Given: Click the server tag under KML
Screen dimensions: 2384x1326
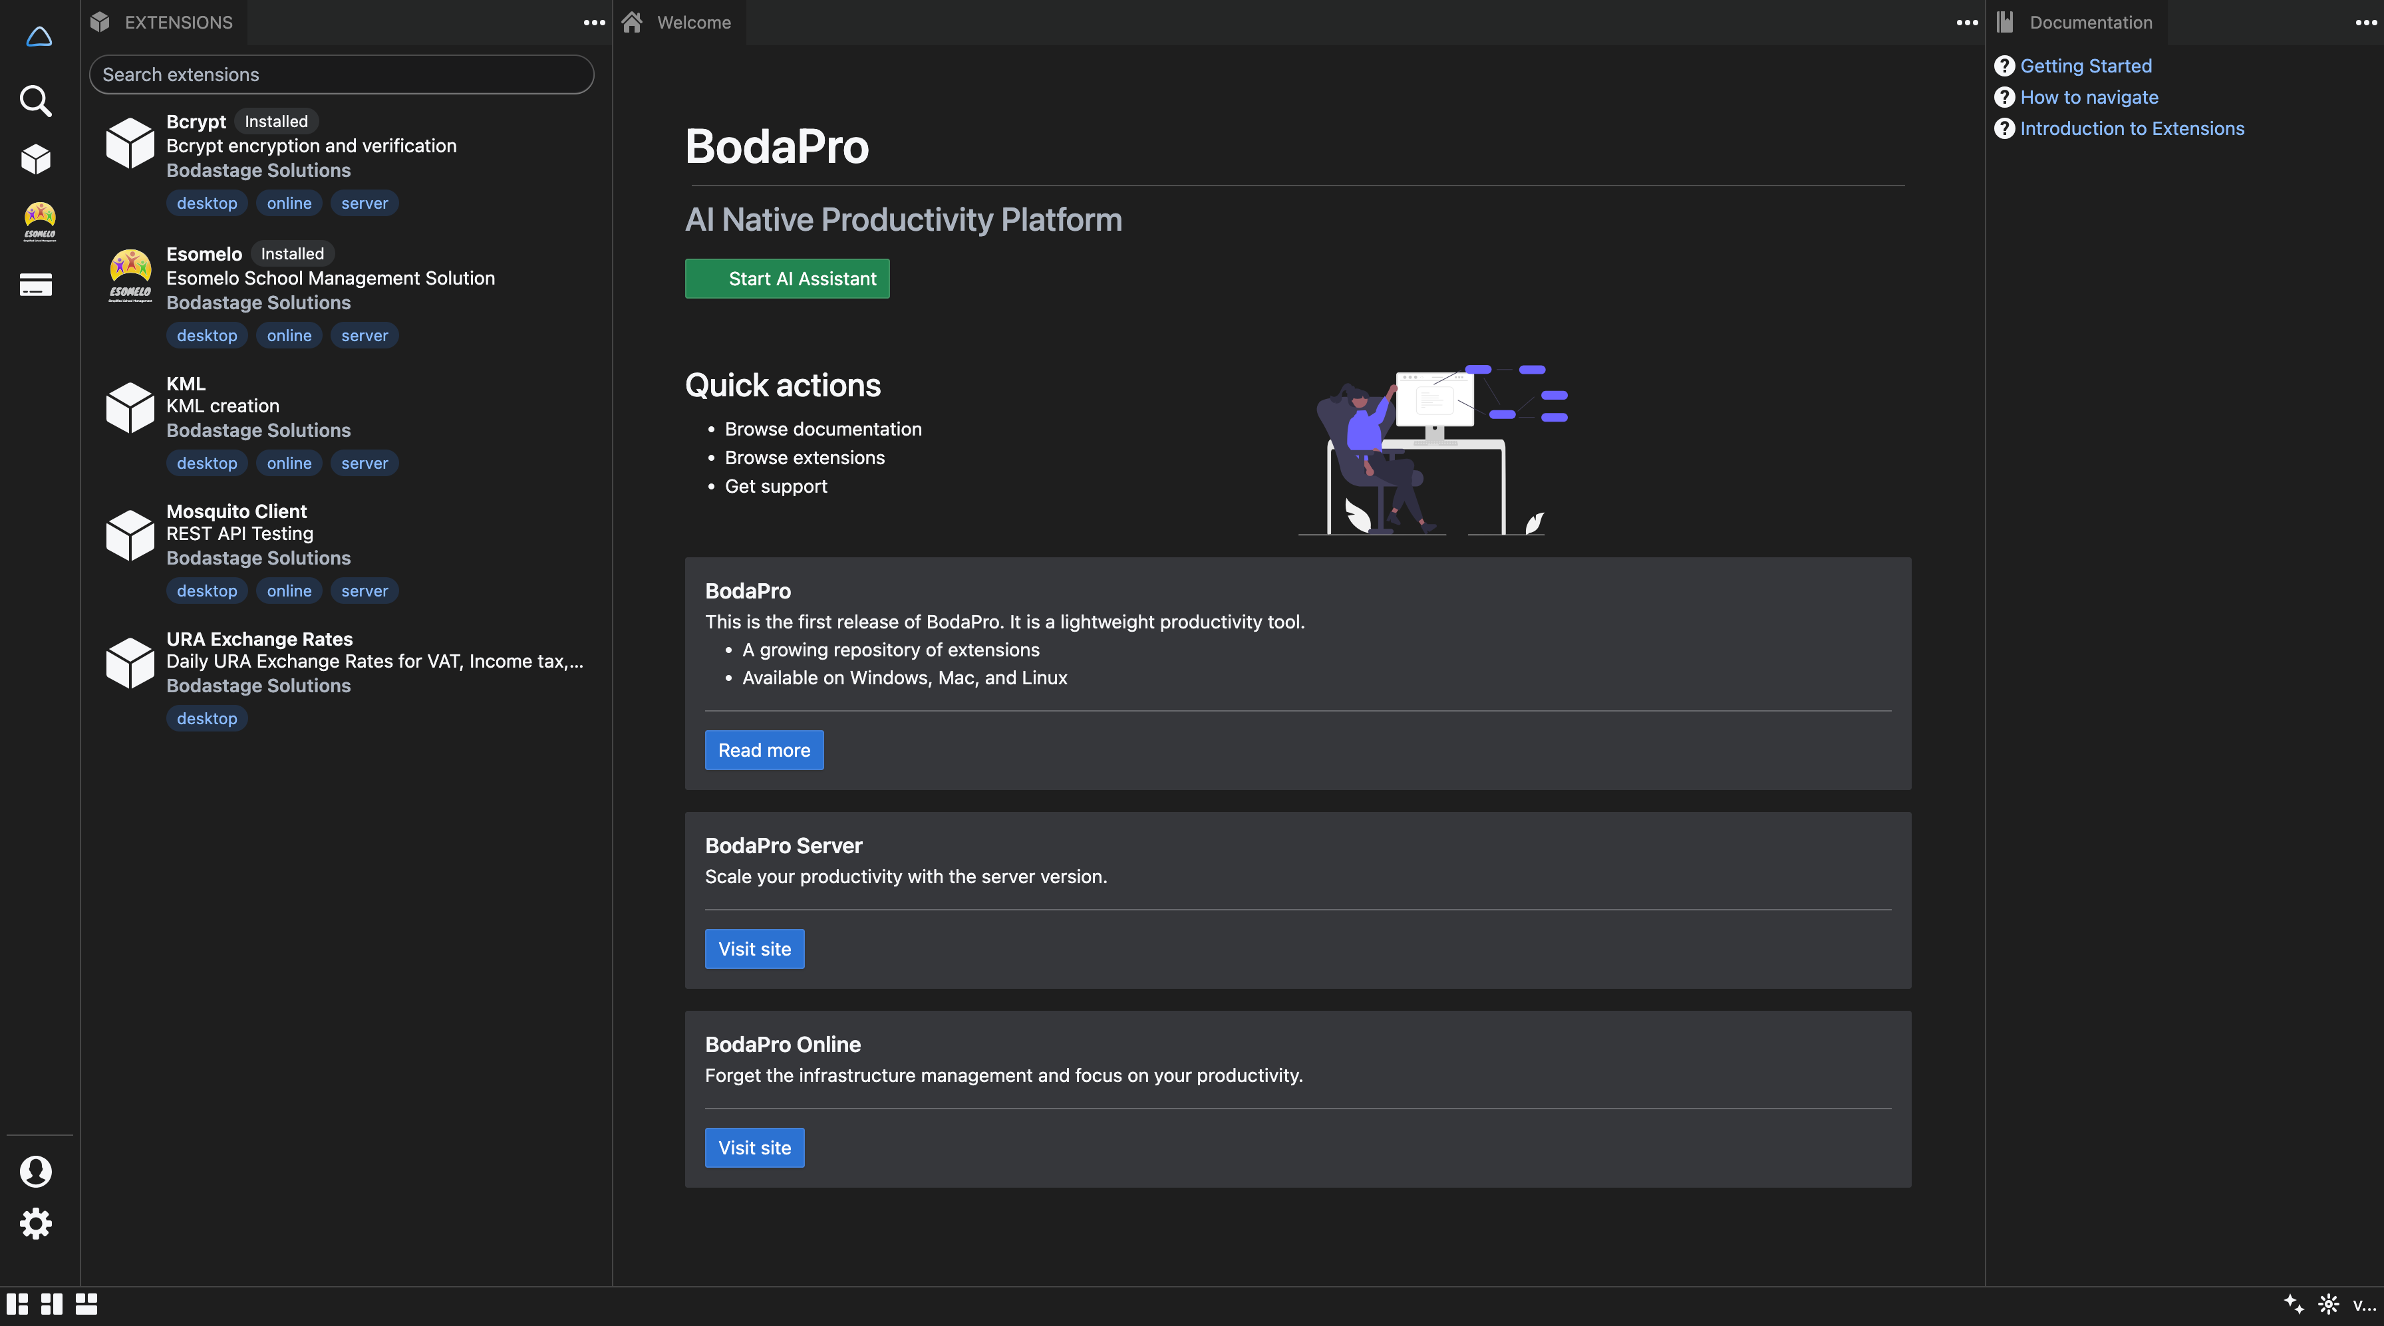Looking at the screenshot, I should (364, 463).
